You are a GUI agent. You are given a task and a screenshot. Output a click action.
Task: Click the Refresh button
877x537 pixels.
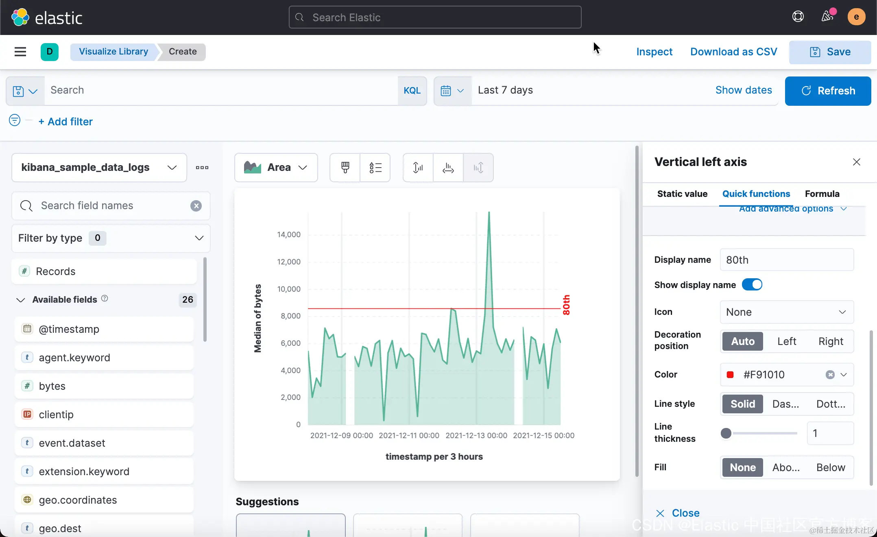[x=828, y=91]
